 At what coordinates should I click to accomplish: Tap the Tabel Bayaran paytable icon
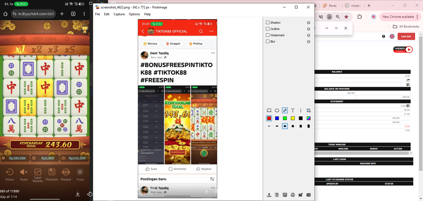38,172
